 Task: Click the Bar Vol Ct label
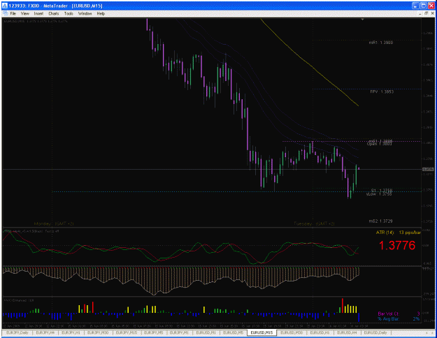[x=389, y=314]
